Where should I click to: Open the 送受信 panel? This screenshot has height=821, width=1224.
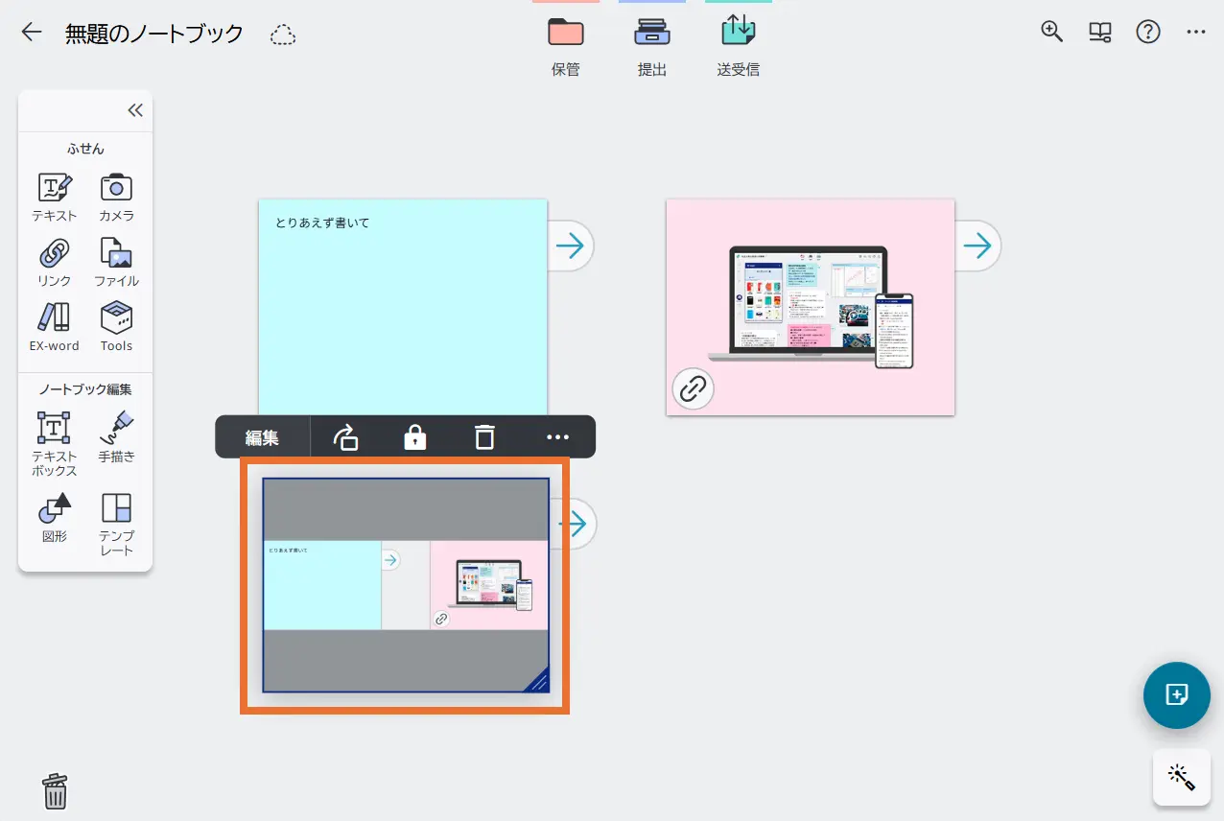tap(739, 46)
